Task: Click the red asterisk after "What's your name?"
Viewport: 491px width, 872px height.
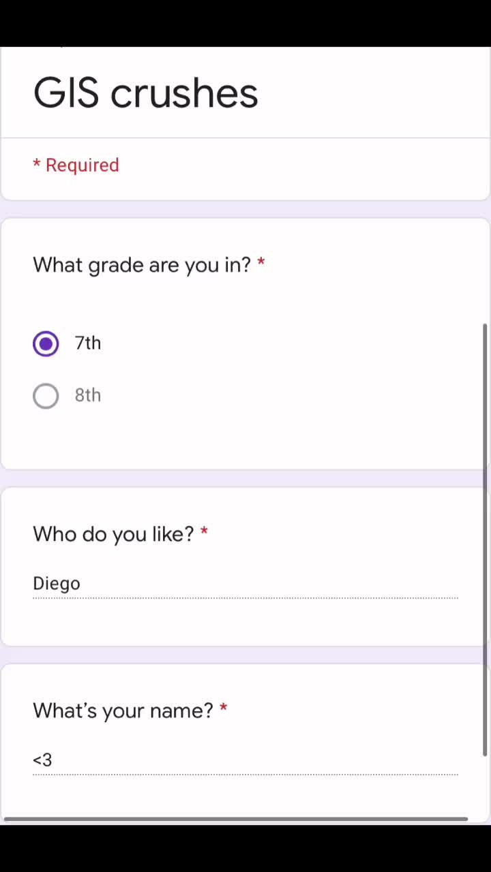Action: tap(223, 707)
